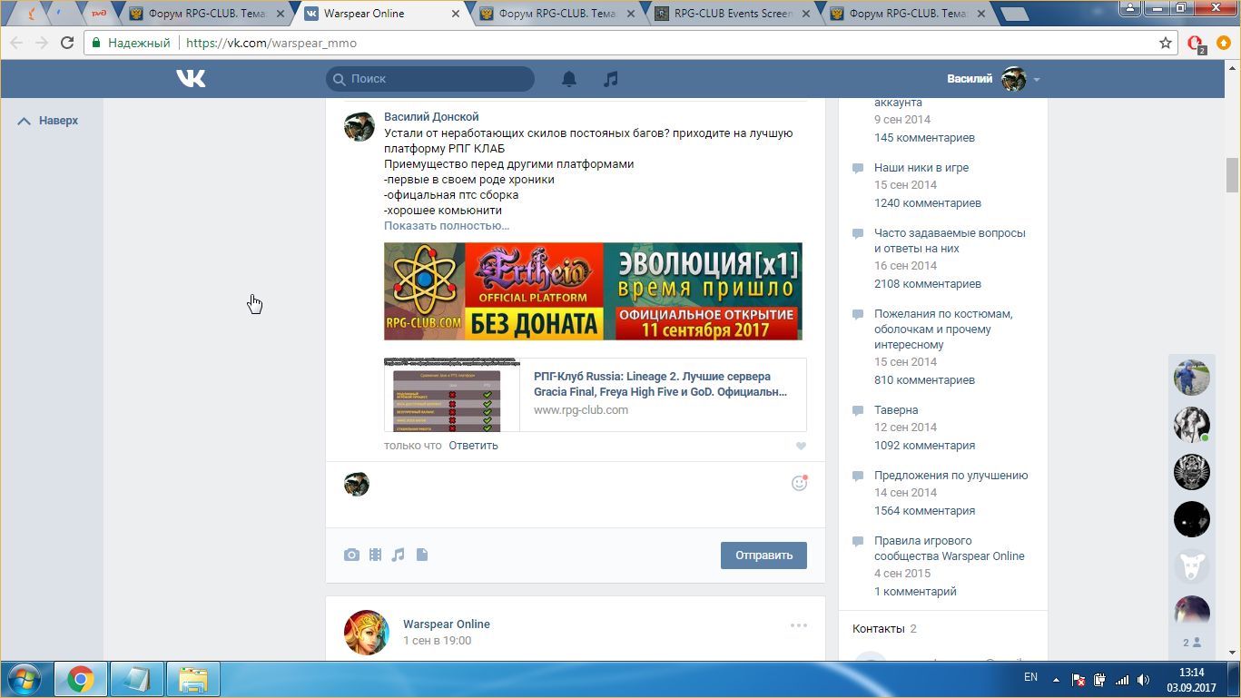1241x698 pixels.
Task: Open the online friend avatar with green dot
Action: (1192, 424)
